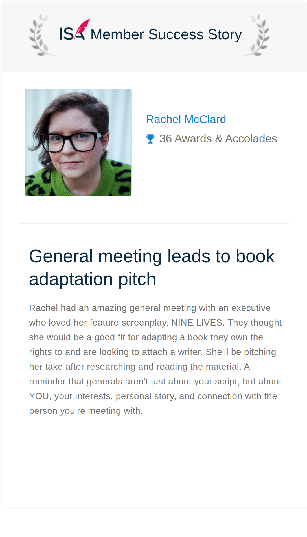Click the headline General meeting leads to book

tap(152, 256)
